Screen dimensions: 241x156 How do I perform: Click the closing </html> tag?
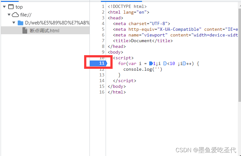(x=117, y=92)
